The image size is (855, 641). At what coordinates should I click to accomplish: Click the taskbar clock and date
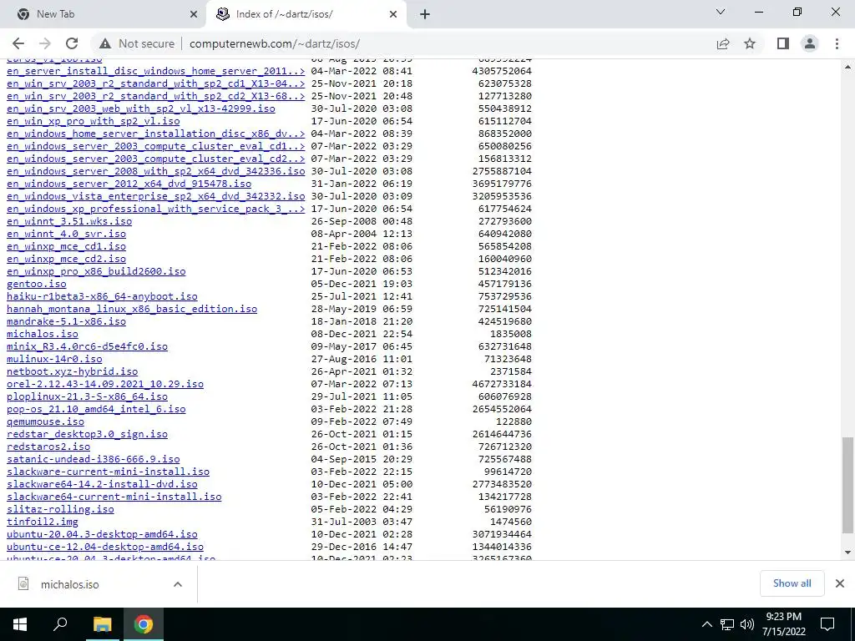[784, 624]
